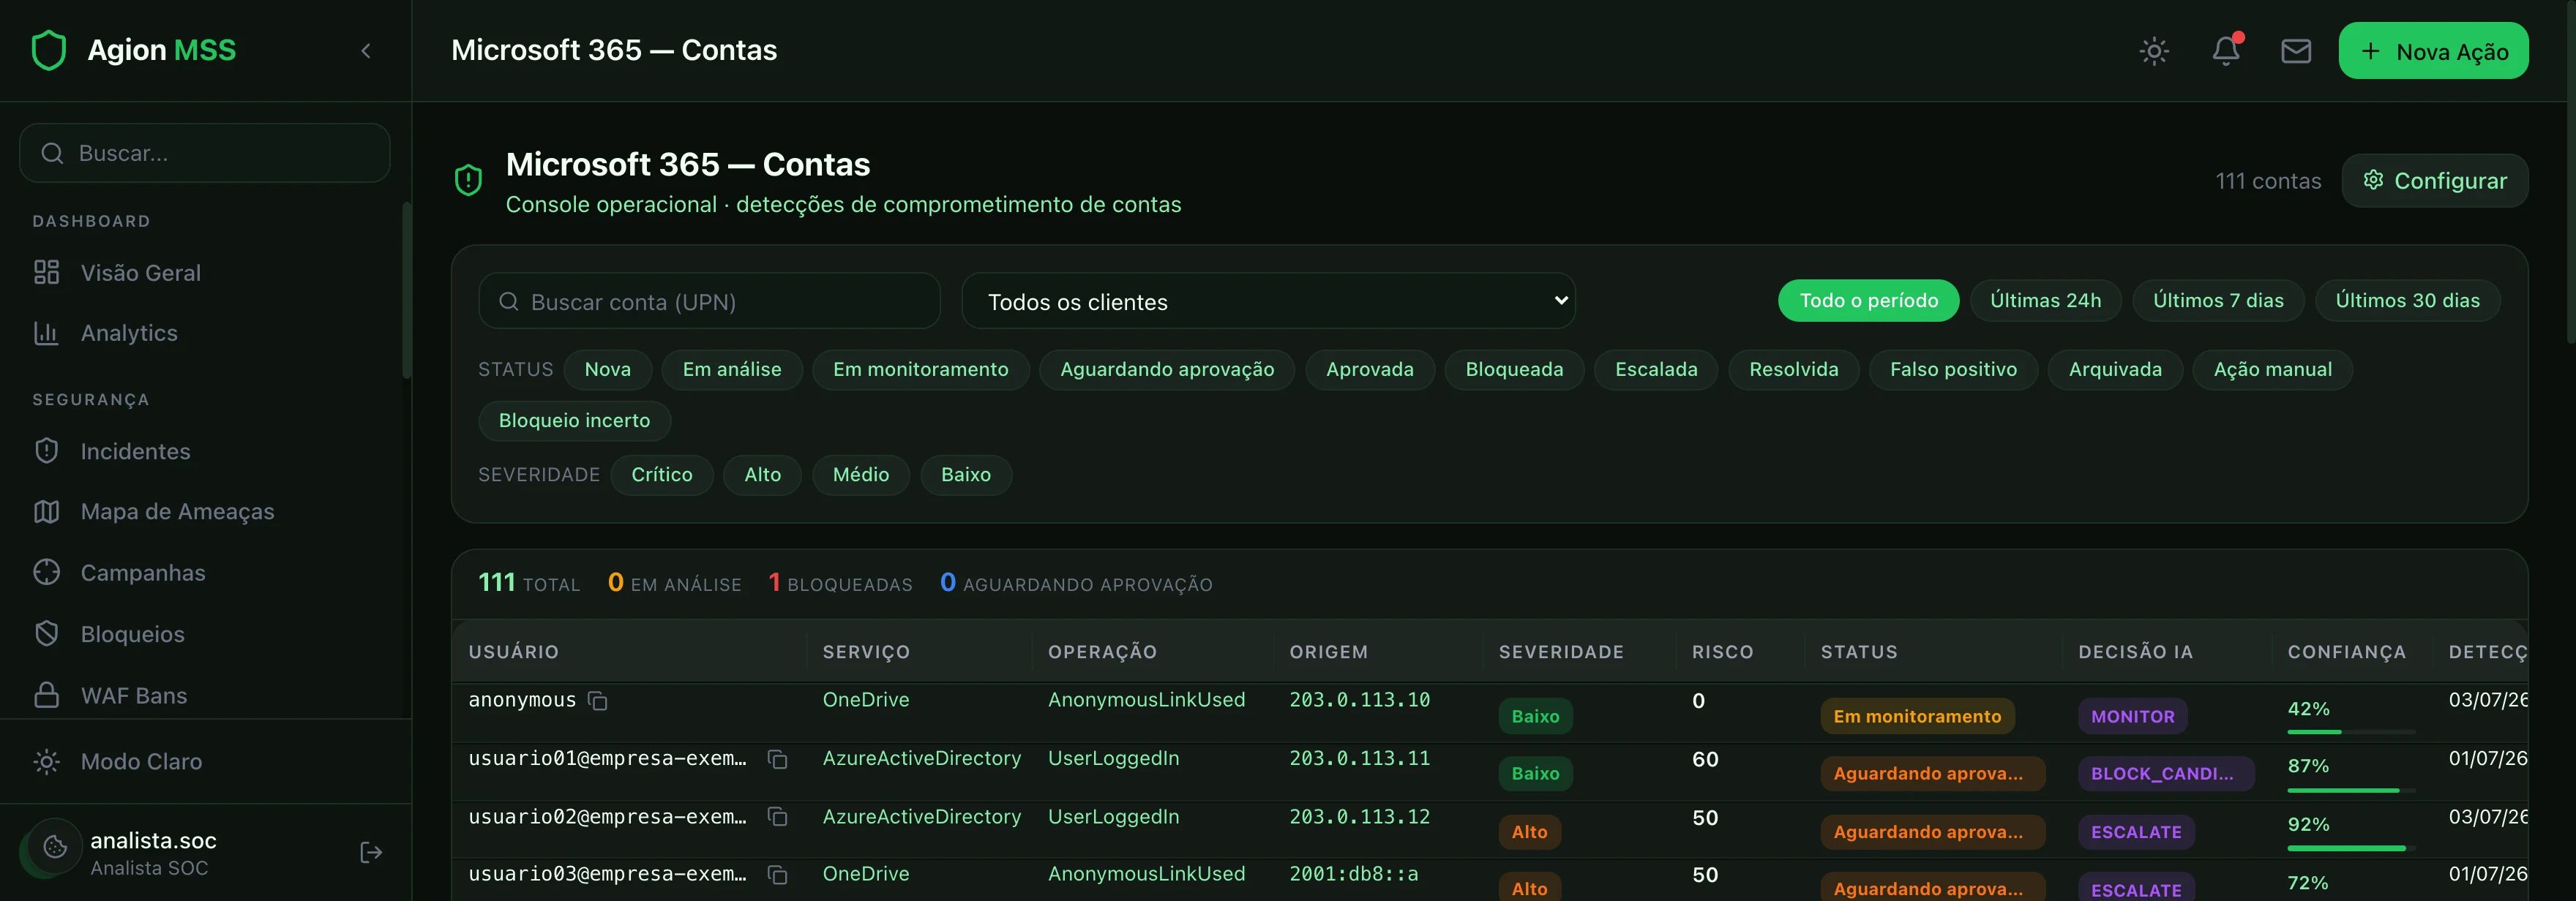Screen dimensions: 2576x901
Task: Filter by Médio severity
Action: tap(860, 475)
